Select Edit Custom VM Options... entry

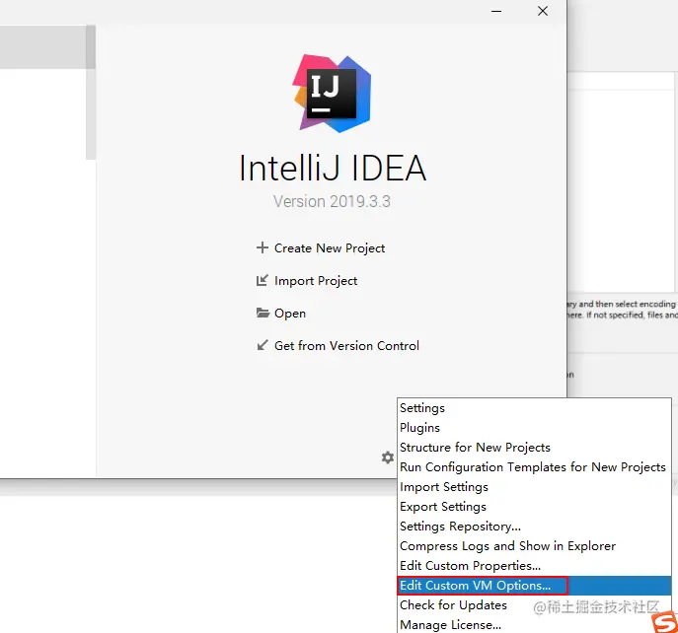(534, 586)
